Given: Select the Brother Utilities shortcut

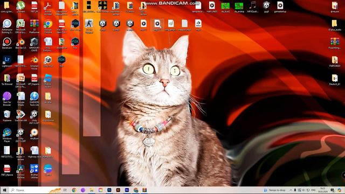Looking at the screenshot, I should pyautogui.click(x=34, y=171).
